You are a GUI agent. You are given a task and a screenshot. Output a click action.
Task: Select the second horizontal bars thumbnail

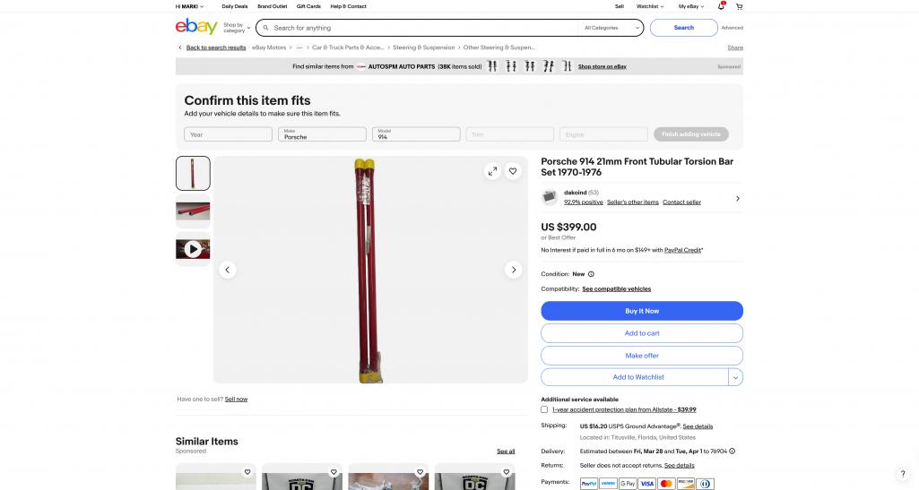[193, 211]
